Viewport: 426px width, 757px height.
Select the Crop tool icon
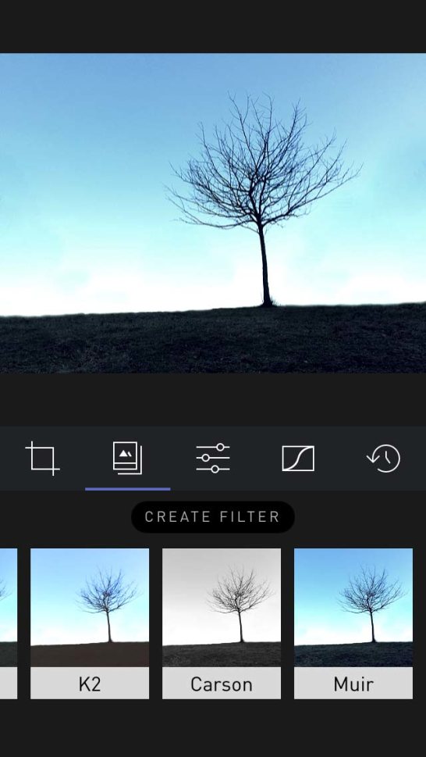pyautogui.click(x=42, y=458)
